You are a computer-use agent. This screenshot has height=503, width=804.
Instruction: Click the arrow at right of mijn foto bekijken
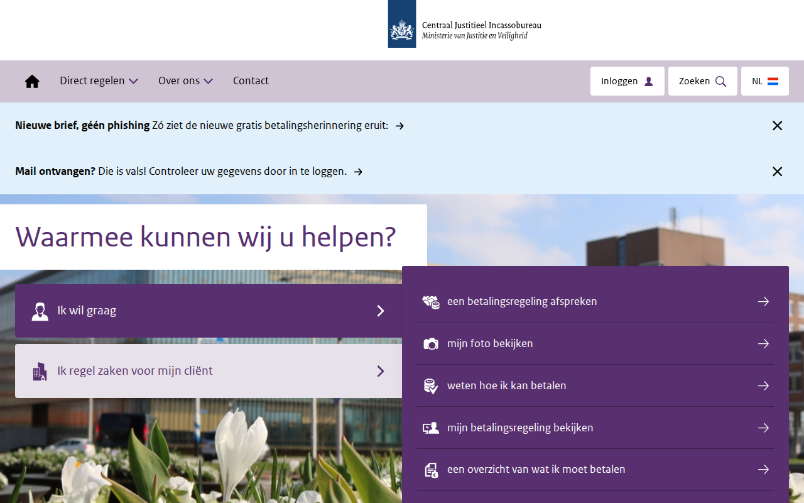tap(763, 344)
